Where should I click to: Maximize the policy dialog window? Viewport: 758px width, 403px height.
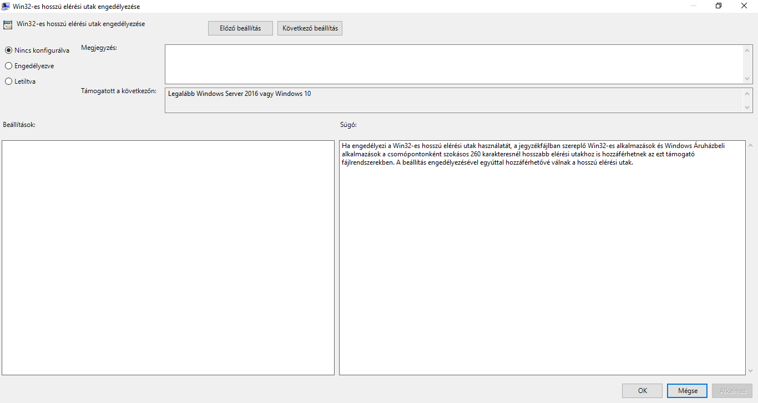tap(719, 6)
